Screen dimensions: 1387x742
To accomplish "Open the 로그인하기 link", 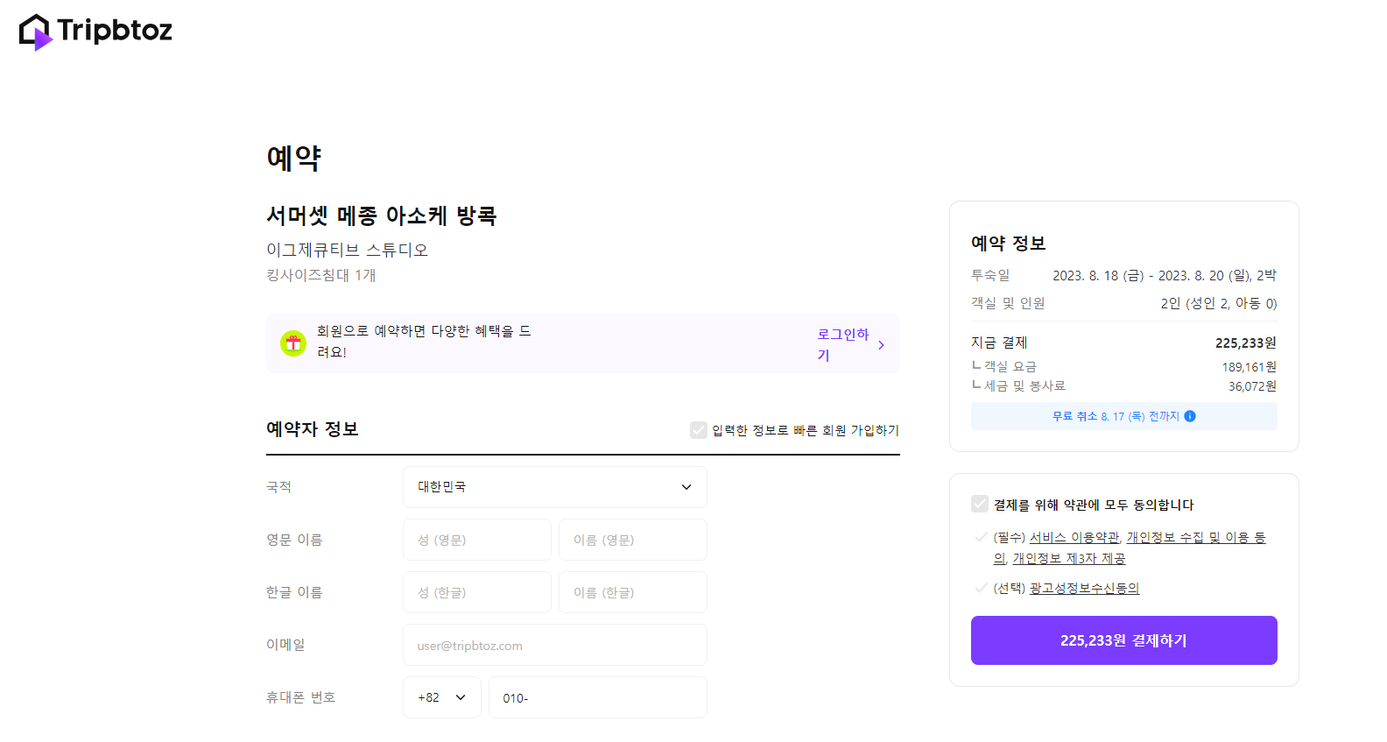I will point(842,344).
